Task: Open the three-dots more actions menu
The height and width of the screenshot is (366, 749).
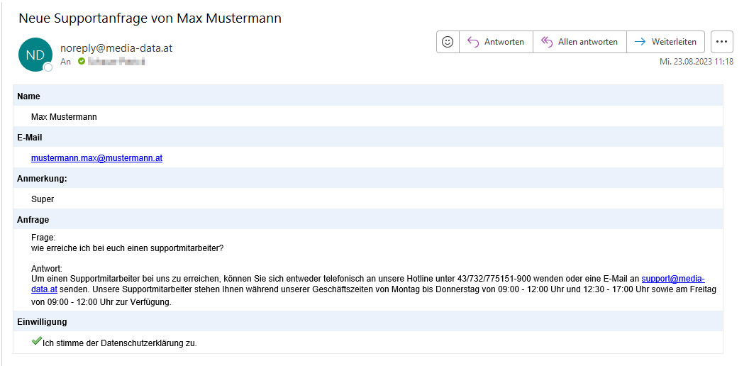Action: tap(722, 42)
